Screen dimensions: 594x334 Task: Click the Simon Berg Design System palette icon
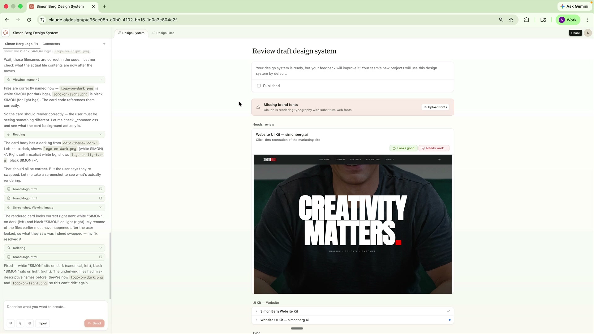tap(6, 33)
